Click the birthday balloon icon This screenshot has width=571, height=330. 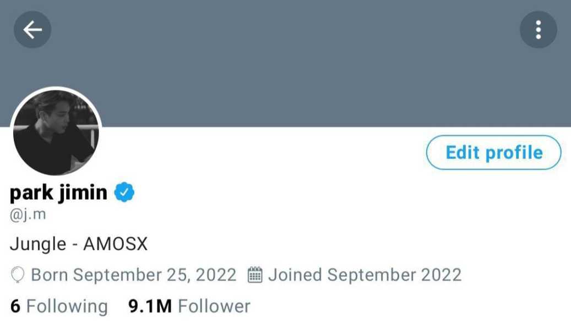coord(18,275)
